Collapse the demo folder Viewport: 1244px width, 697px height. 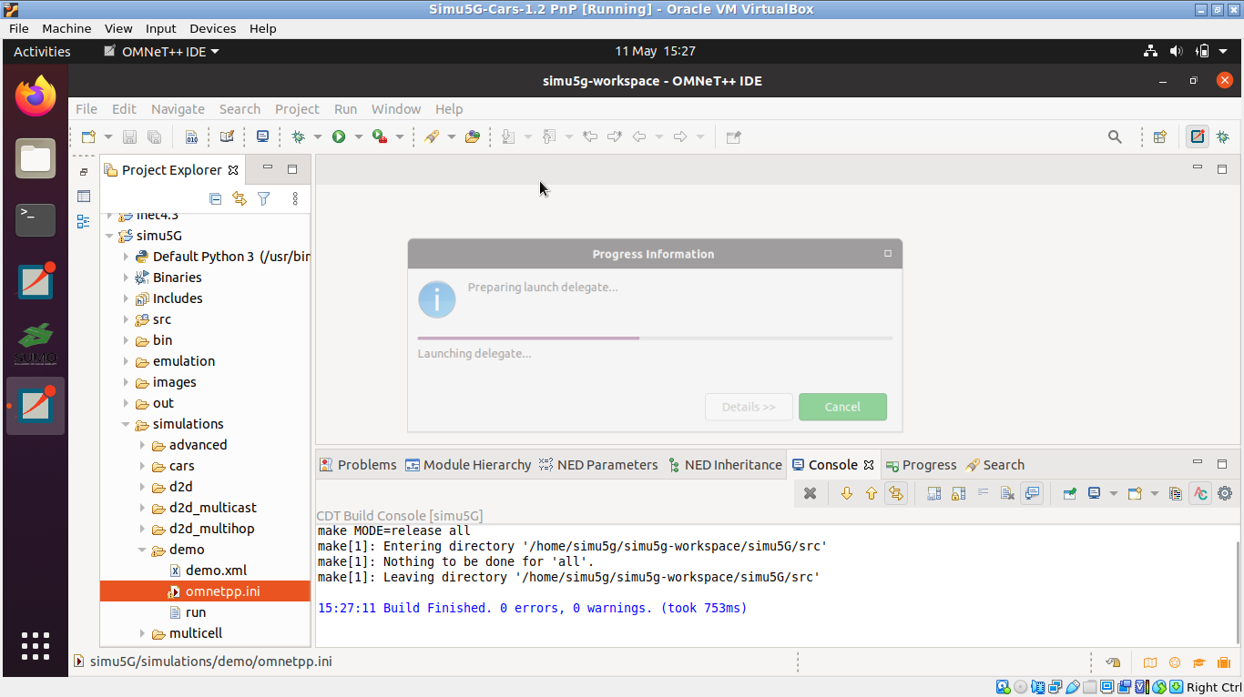(x=143, y=550)
